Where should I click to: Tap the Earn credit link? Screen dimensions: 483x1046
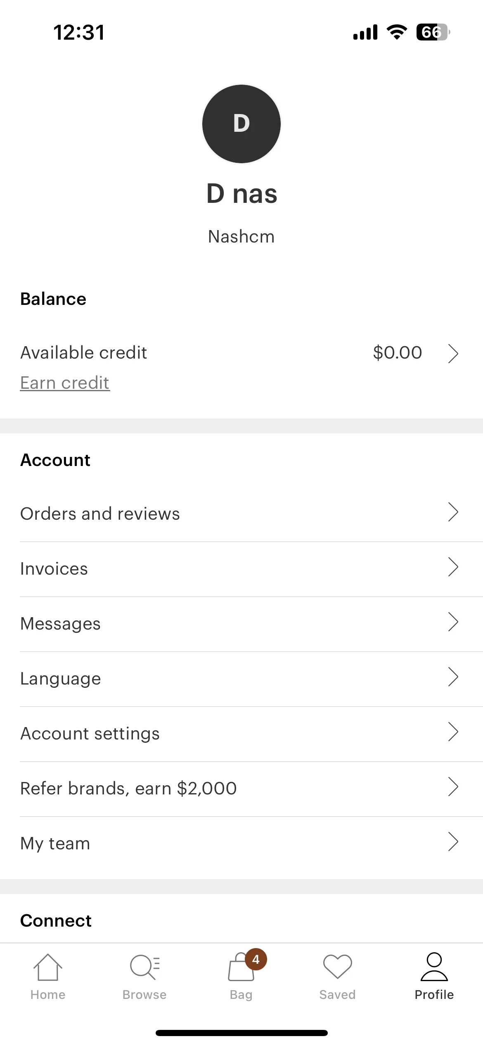(65, 383)
